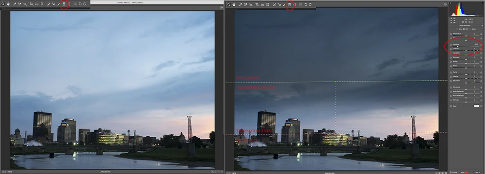485x174 pixels.
Task: Select Straighten tool in left window toolbar
Action: (x=37, y=4)
